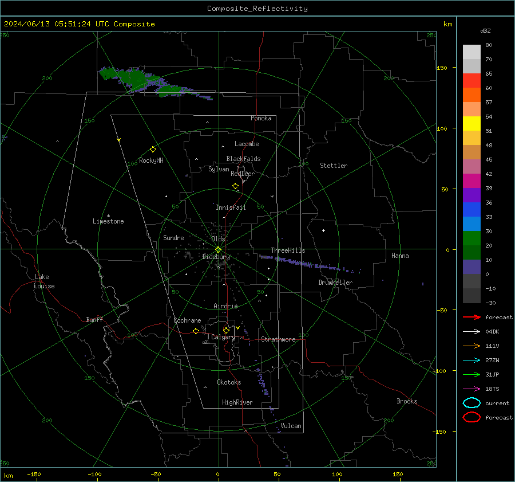Click the Stettler city label

pos(334,166)
